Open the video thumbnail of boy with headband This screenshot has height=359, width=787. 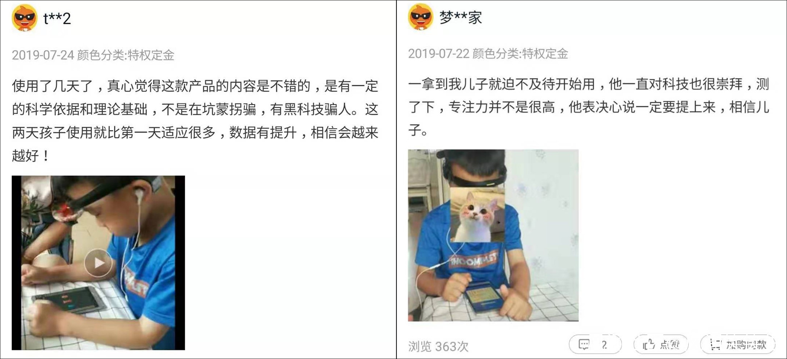coord(98,263)
